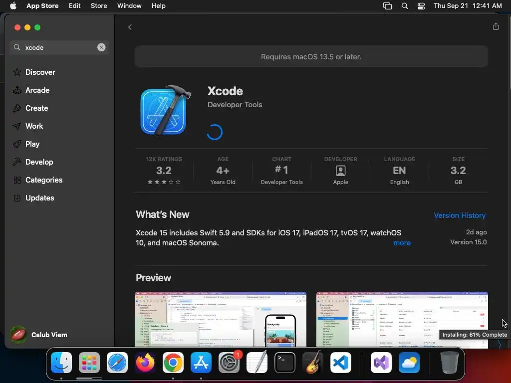This screenshot has width=511, height=383.
Task: Open Spotlight search in menu bar
Action: (x=404, y=6)
